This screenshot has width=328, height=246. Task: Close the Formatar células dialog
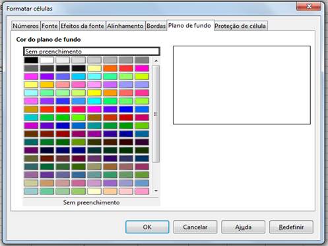pos(309,7)
